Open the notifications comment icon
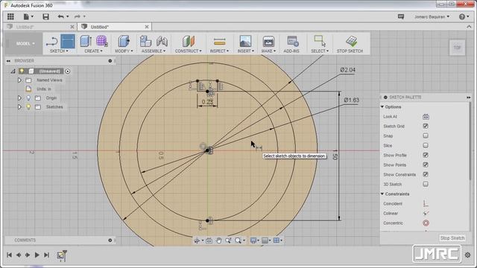This screenshot has width=477, height=268. [x=401, y=16]
